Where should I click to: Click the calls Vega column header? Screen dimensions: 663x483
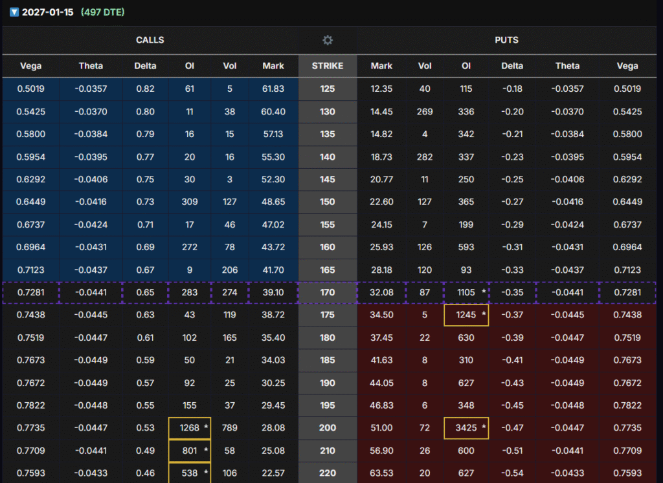31,66
